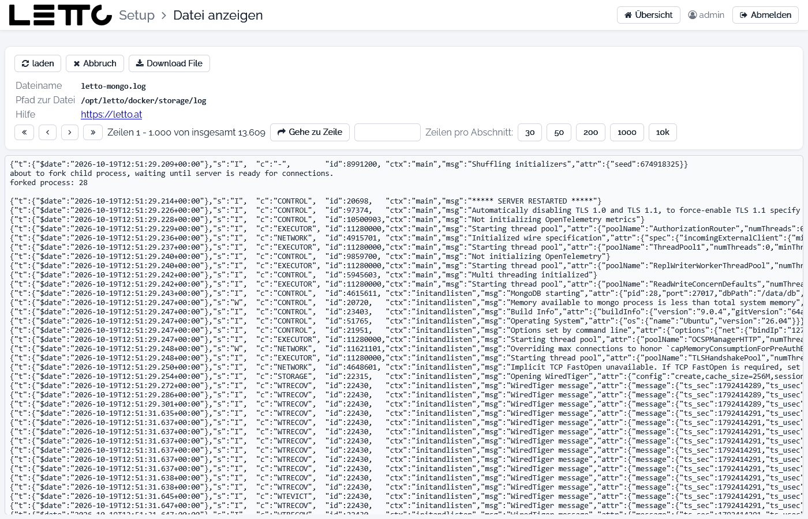Go to the previous section of lines

[47, 132]
